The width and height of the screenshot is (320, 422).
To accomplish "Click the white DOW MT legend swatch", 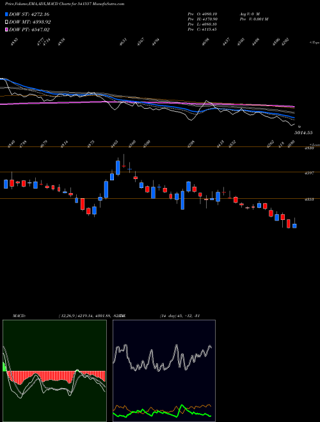I will point(6,22).
